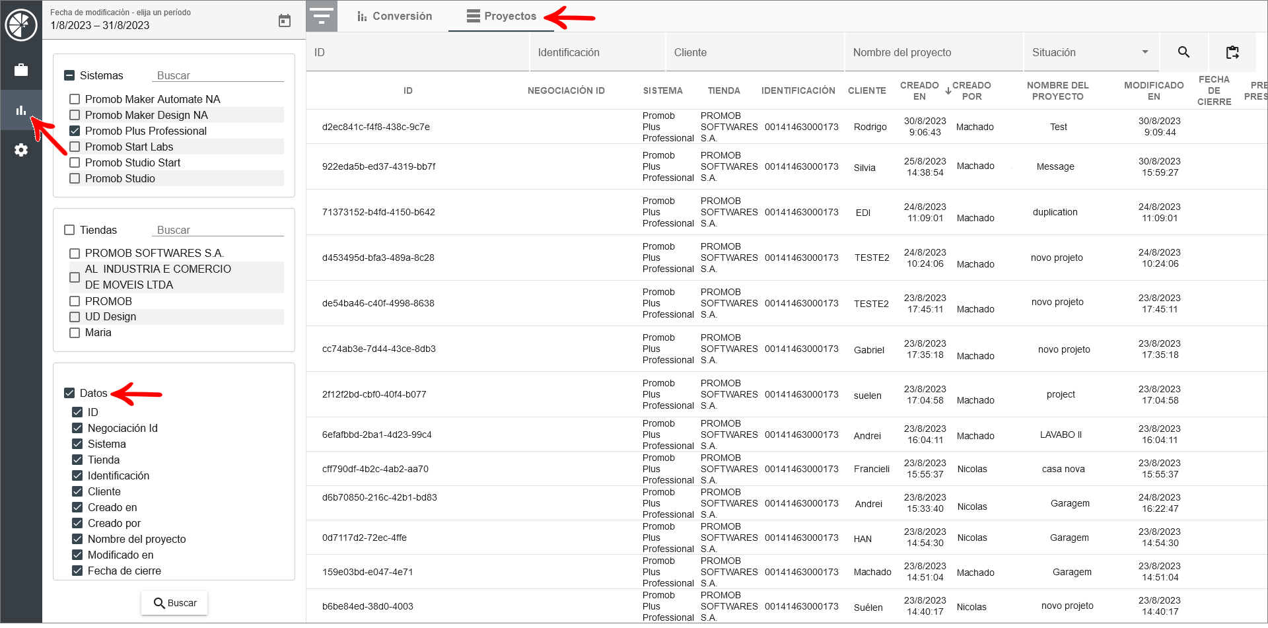Select project ID b6be84ed-38d0-4003
Screen dimensions: 1268x628
coord(367,606)
